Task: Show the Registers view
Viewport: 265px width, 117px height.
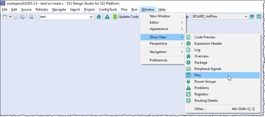Action: click(223, 94)
